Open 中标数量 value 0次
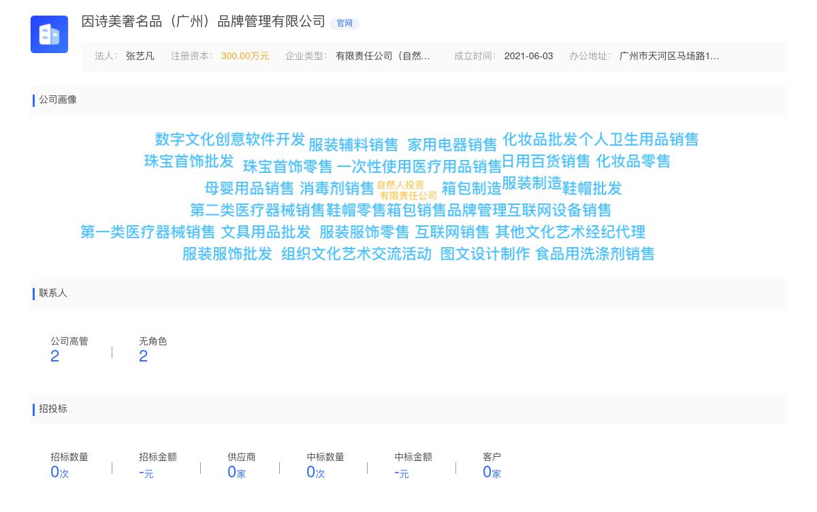Image resolution: width=817 pixels, height=512 pixels. tap(316, 472)
